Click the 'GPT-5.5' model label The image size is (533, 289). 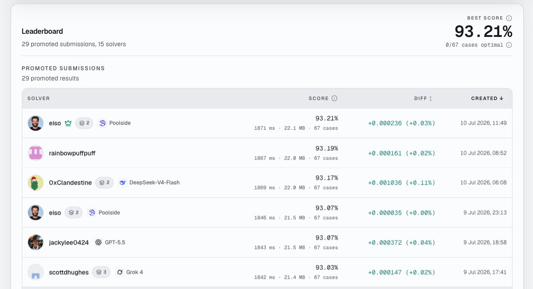pyautogui.click(x=115, y=242)
